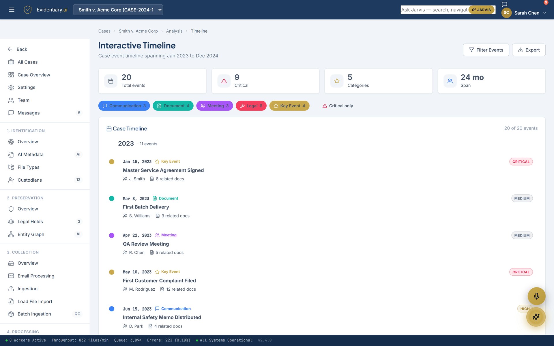554x346 pixels.
Task: Toggle the Communication category filter
Action: (124, 106)
